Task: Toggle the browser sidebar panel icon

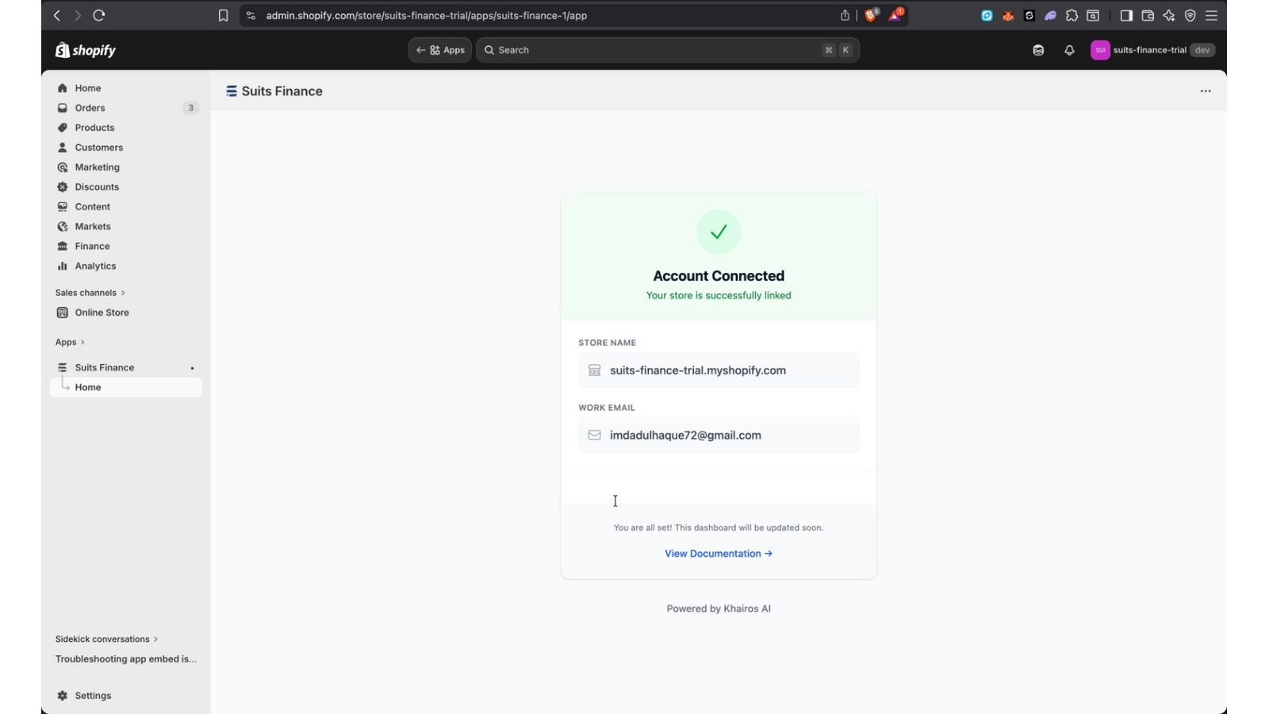Action: tap(1126, 15)
